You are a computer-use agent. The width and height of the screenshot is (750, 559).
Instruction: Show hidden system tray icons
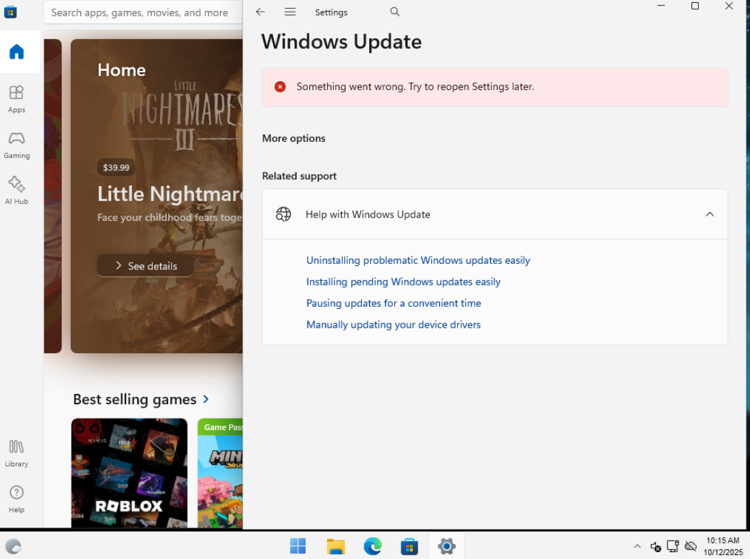pyautogui.click(x=637, y=546)
